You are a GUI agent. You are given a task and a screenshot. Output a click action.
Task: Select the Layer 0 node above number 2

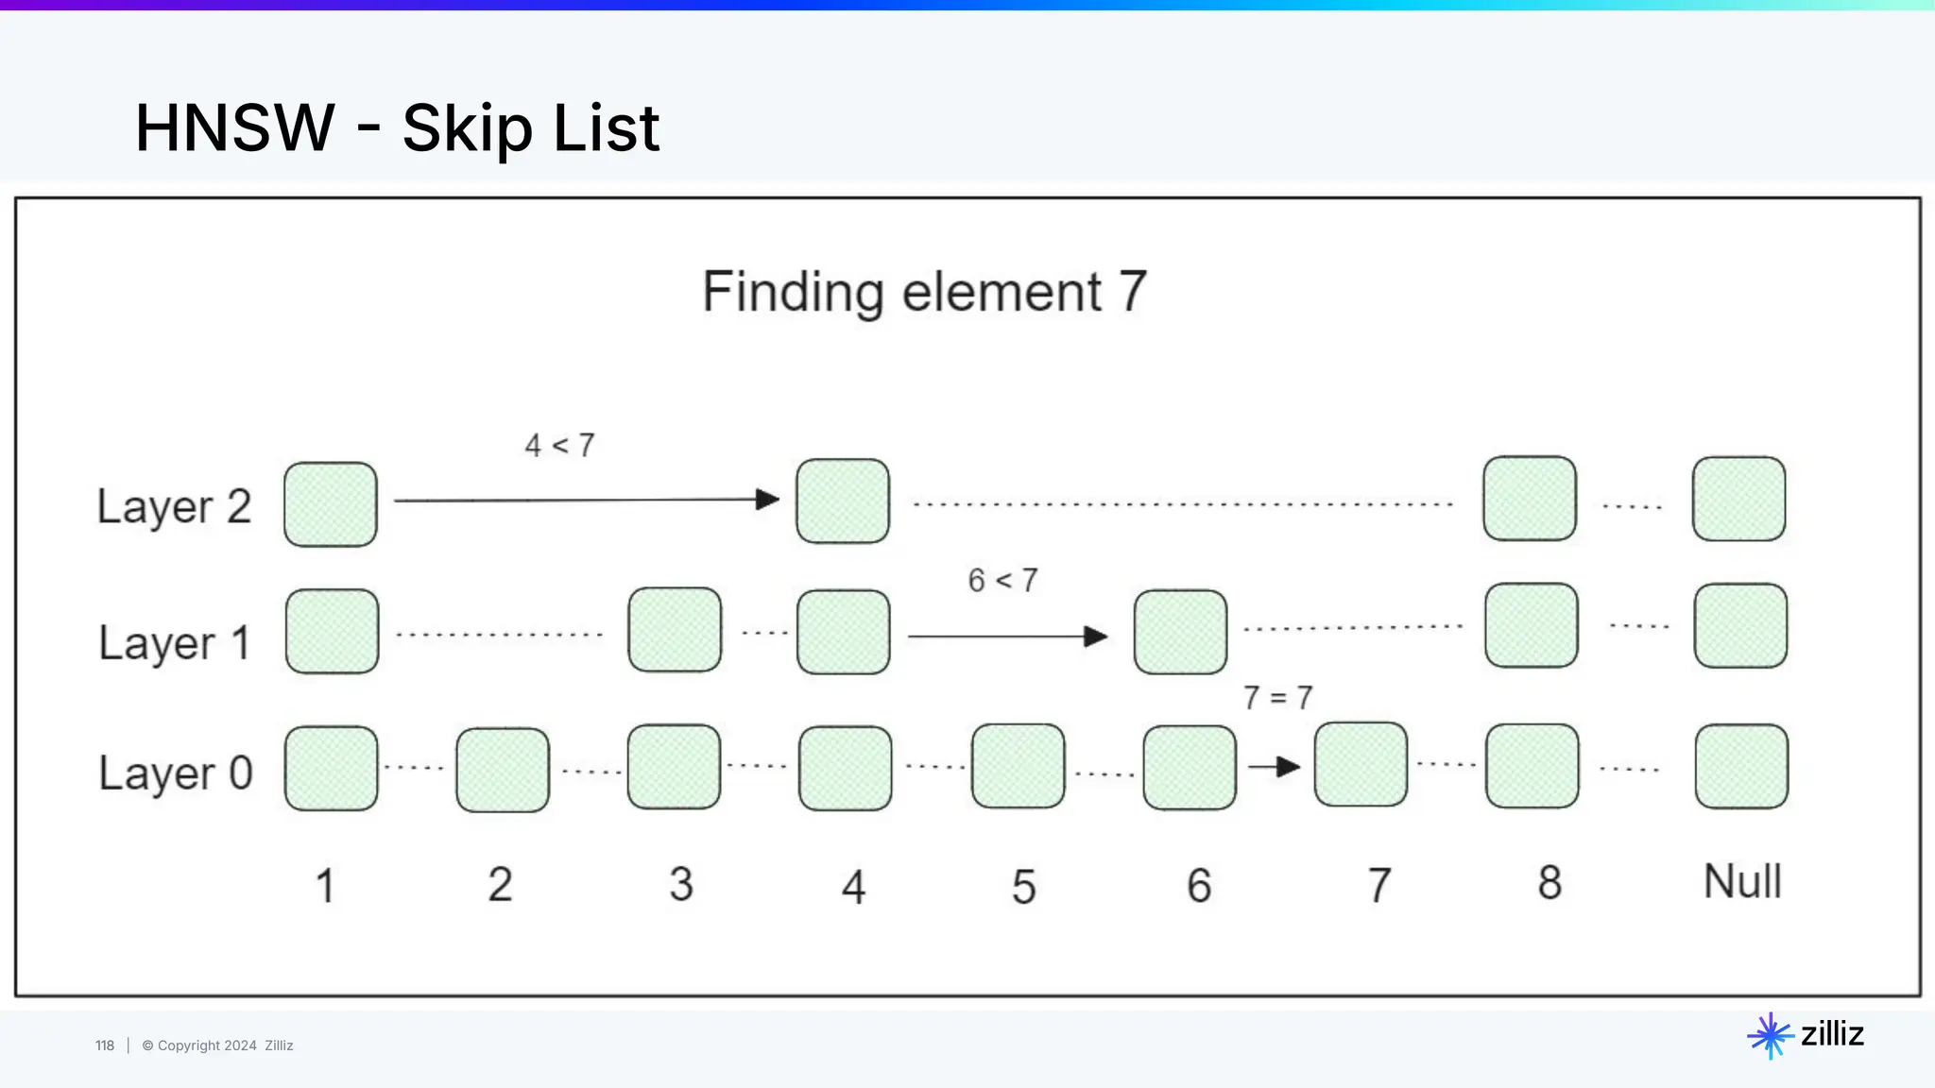tap(503, 770)
